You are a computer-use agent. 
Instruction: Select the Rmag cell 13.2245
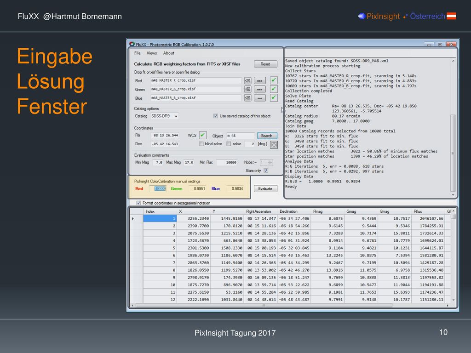327,255
